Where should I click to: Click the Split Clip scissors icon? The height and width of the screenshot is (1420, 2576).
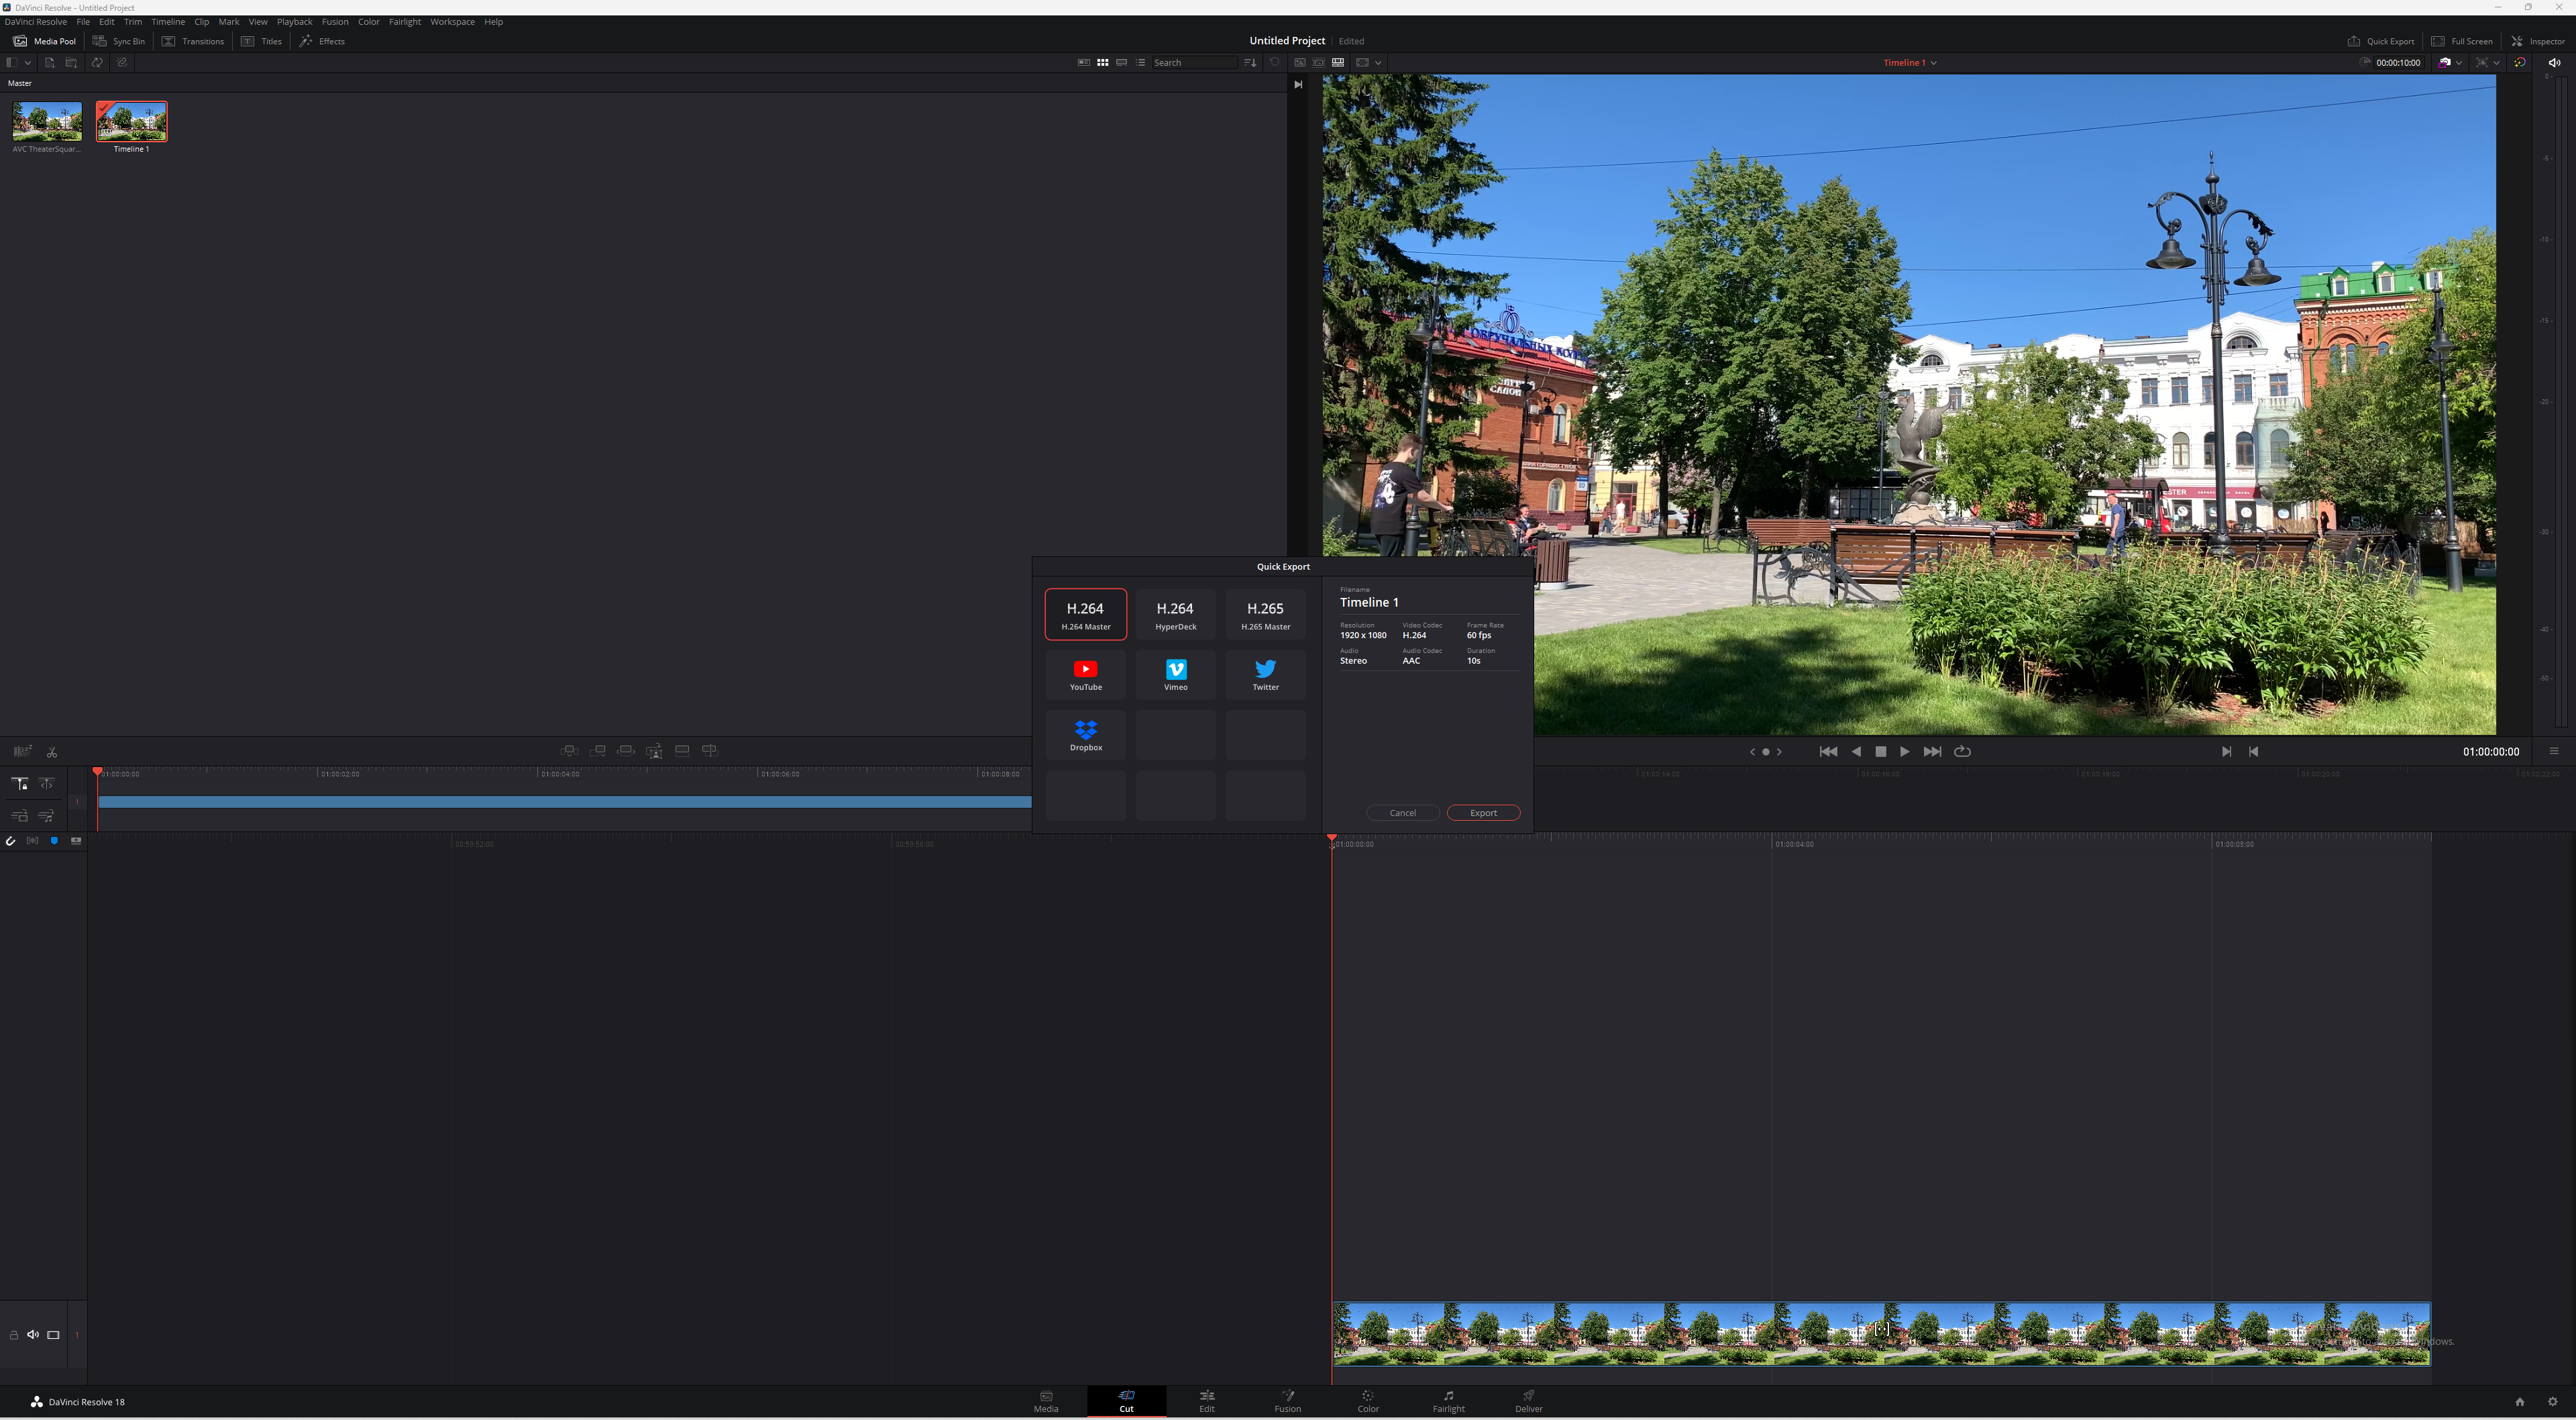[52, 752]
